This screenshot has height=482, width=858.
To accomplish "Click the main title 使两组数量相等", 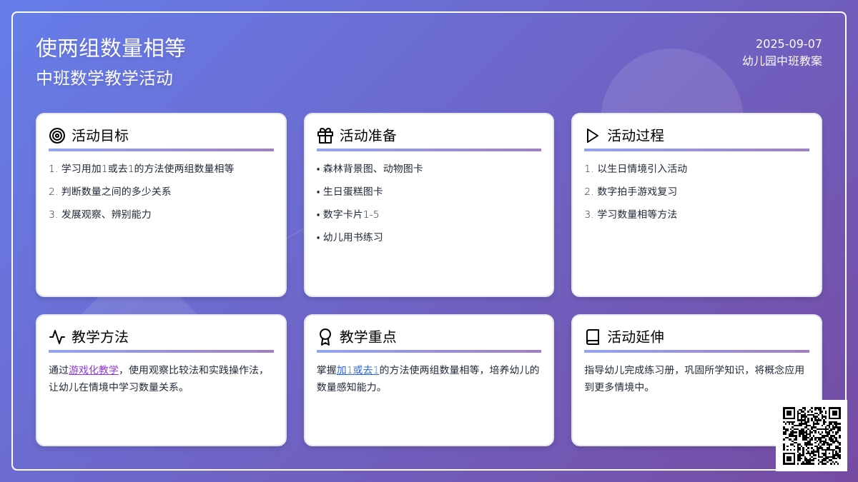I will point(111,48).
